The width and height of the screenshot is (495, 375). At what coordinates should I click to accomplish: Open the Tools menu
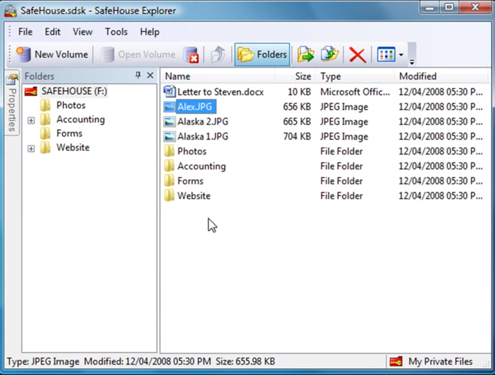pyautogui.click(x=116, y=32)
